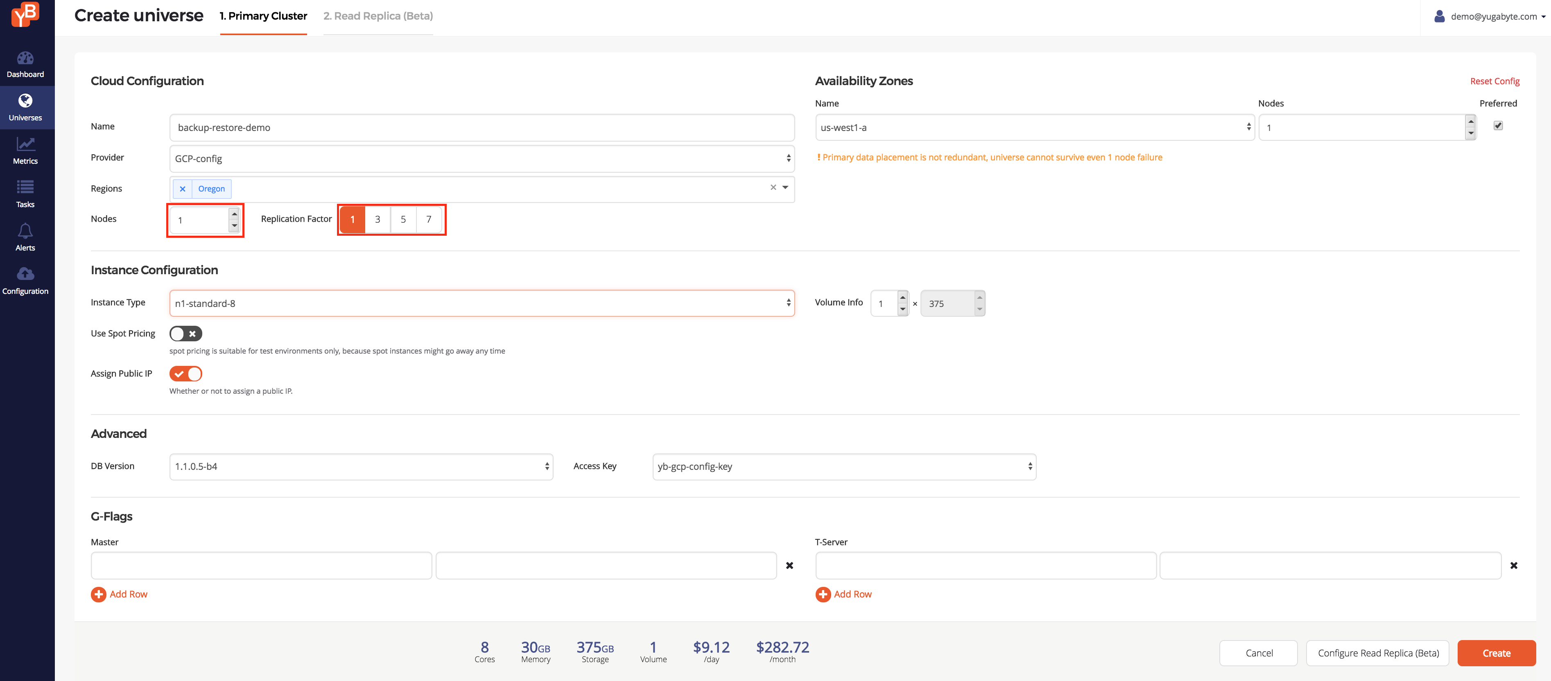Expand the Regions dropdown arrow
This screenshot has height=681, width=1551.
785,188
